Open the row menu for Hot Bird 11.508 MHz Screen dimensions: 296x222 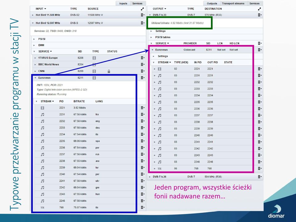pyautogui.click(x=143, y=15)
